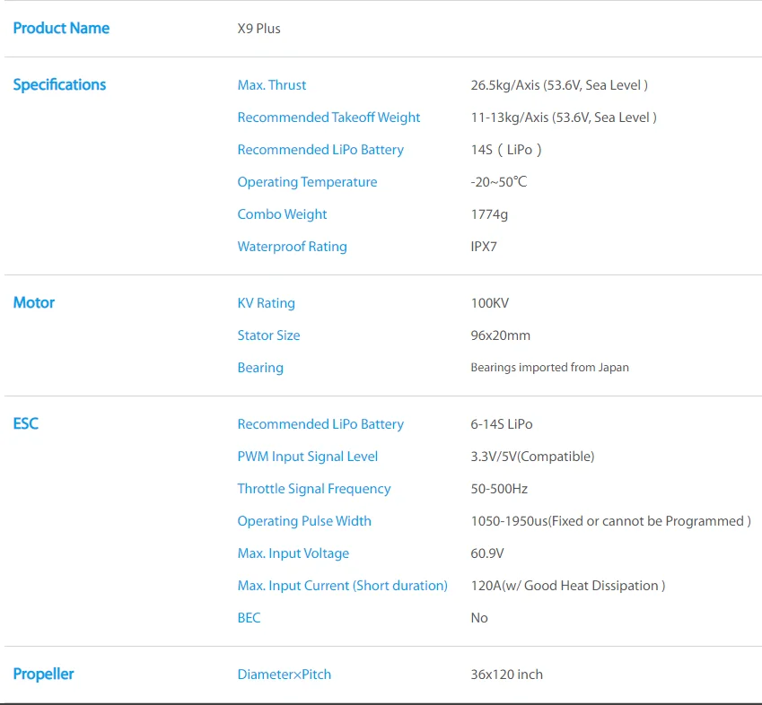Click the PWM Input Signal Level label
This screenshot has height=705, width=762.
tap(308, 457)
